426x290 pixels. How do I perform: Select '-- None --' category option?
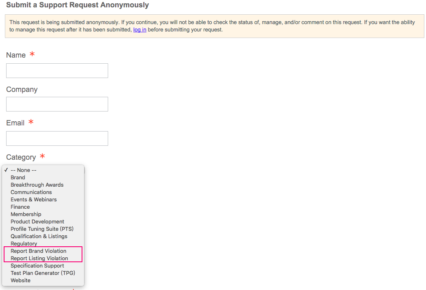[23, 170]
